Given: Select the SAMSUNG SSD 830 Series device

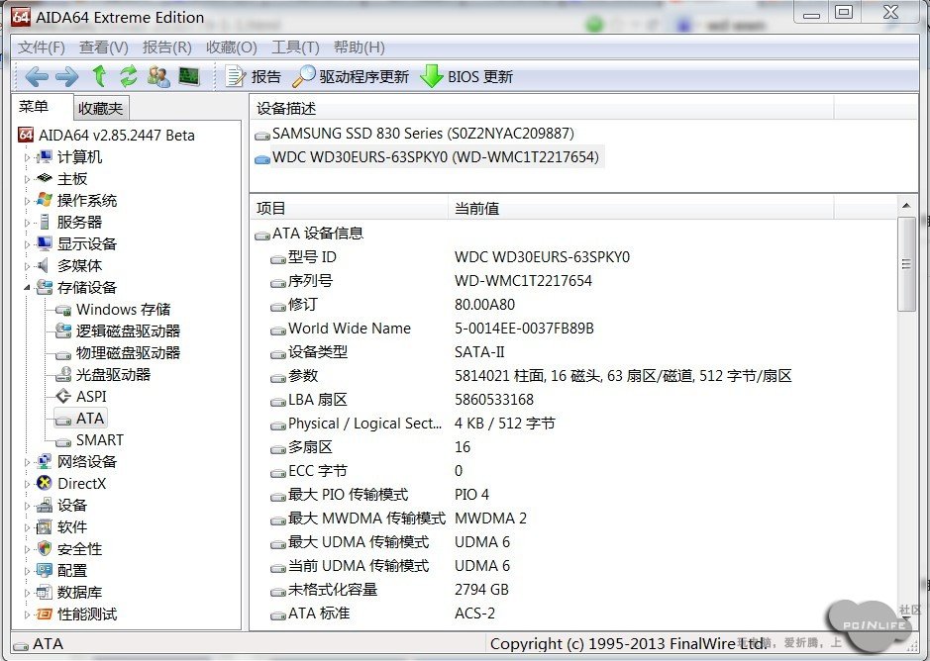Looking at the screenshot, I should (x=423, y=133).
